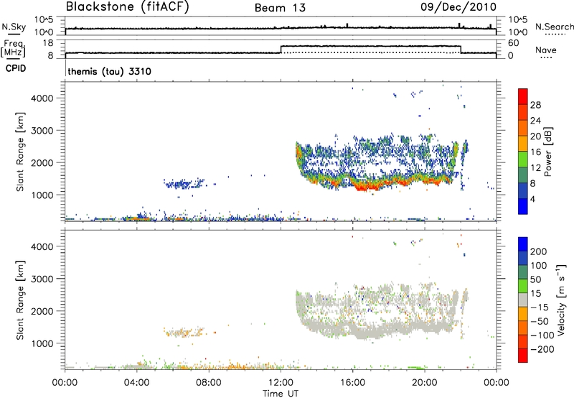Click the '12:00' time axis label
574x398 pixels.
(x=281, y=383)
